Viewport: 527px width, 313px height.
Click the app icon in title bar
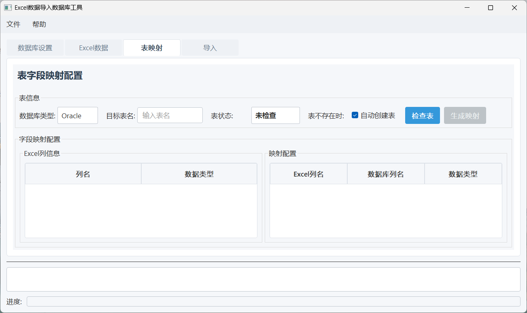click(x=8, y=8)
